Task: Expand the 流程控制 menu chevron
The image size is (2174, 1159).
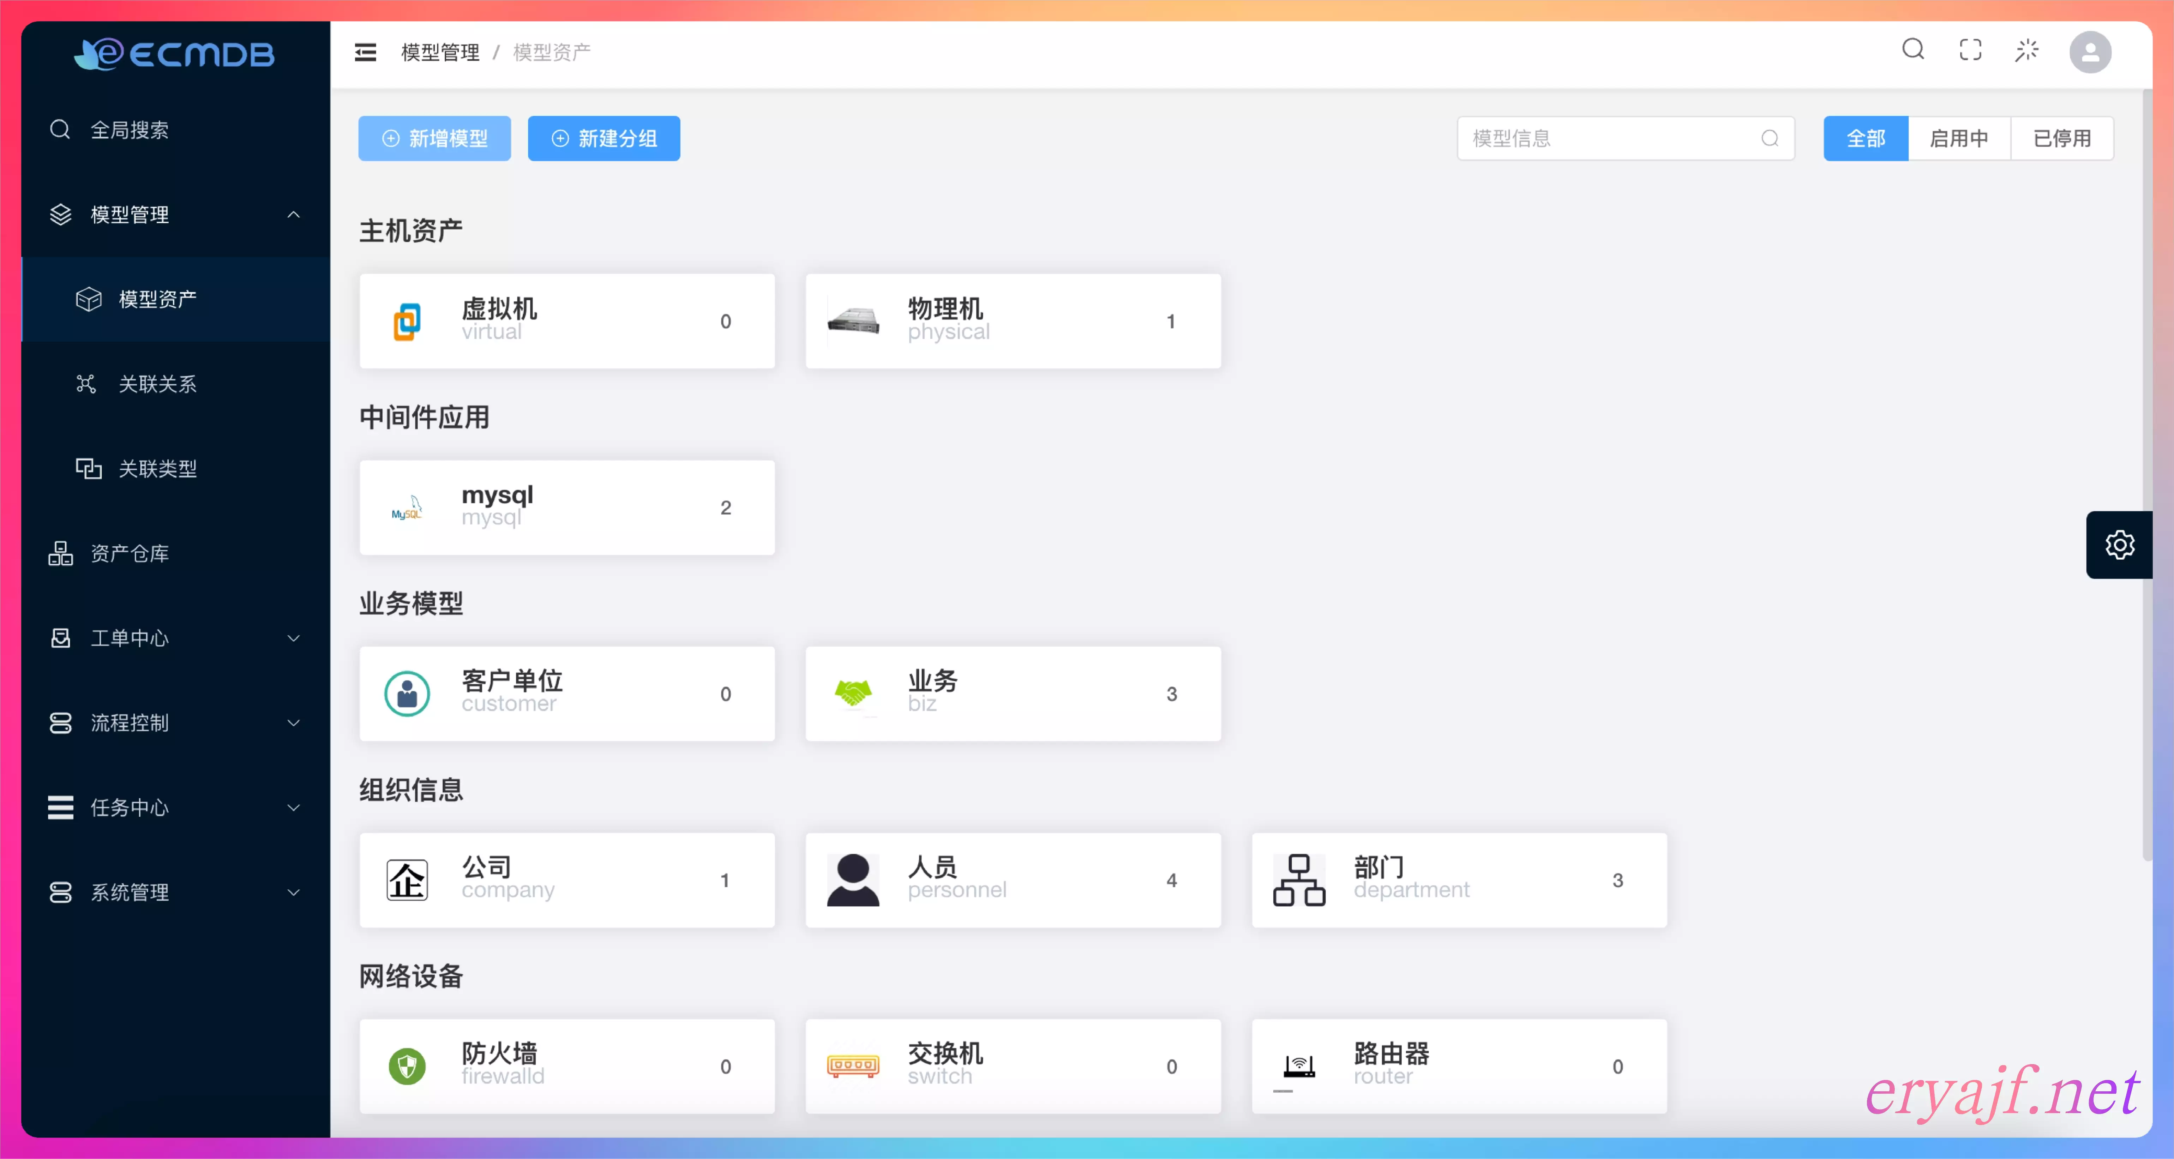Action: [294, 722]
